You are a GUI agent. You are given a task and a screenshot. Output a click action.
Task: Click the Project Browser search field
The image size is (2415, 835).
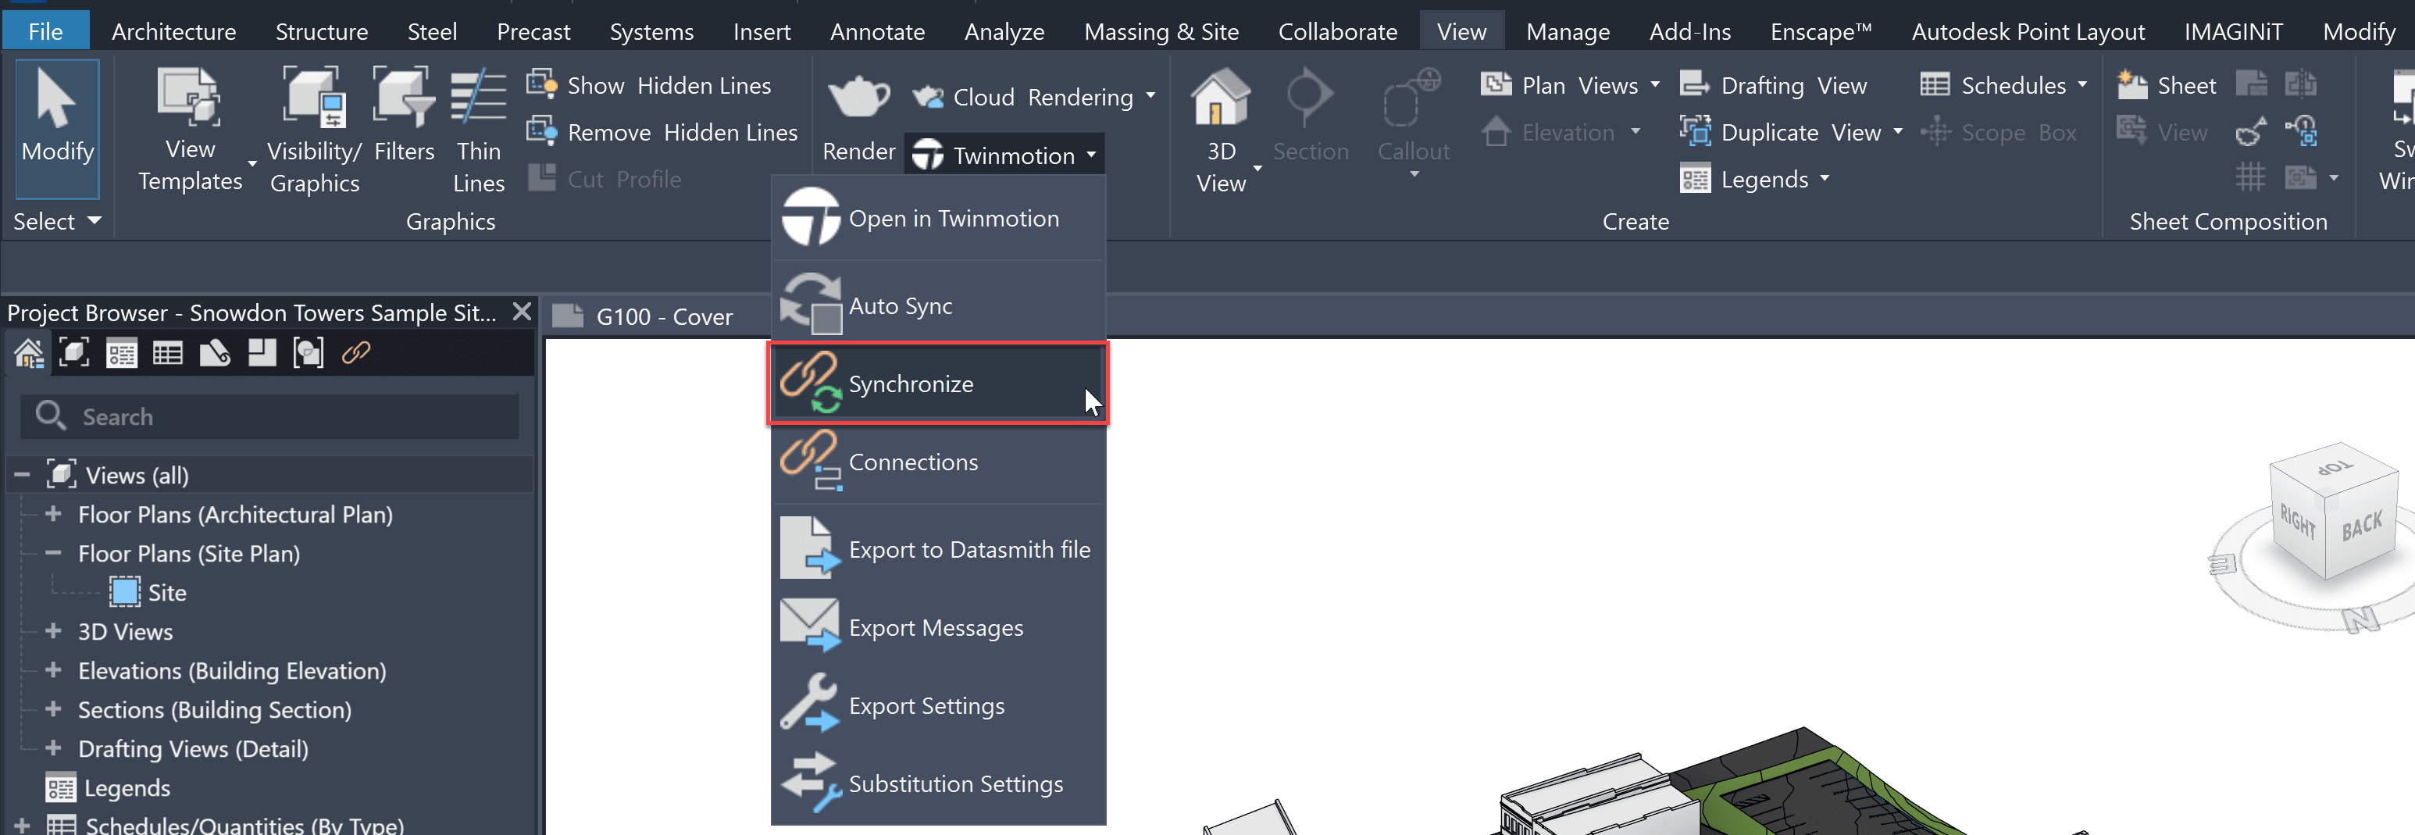click(x=270, y=416)
